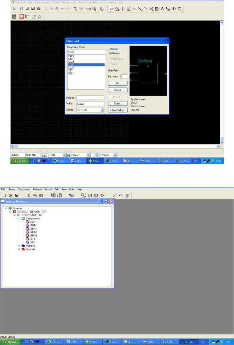Open the Library dropdown showing TGTU.LIB

pos(102,110)
